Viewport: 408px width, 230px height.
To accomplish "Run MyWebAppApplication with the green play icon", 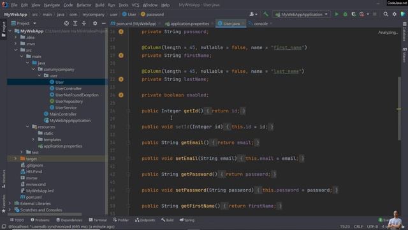I will 337,14.
